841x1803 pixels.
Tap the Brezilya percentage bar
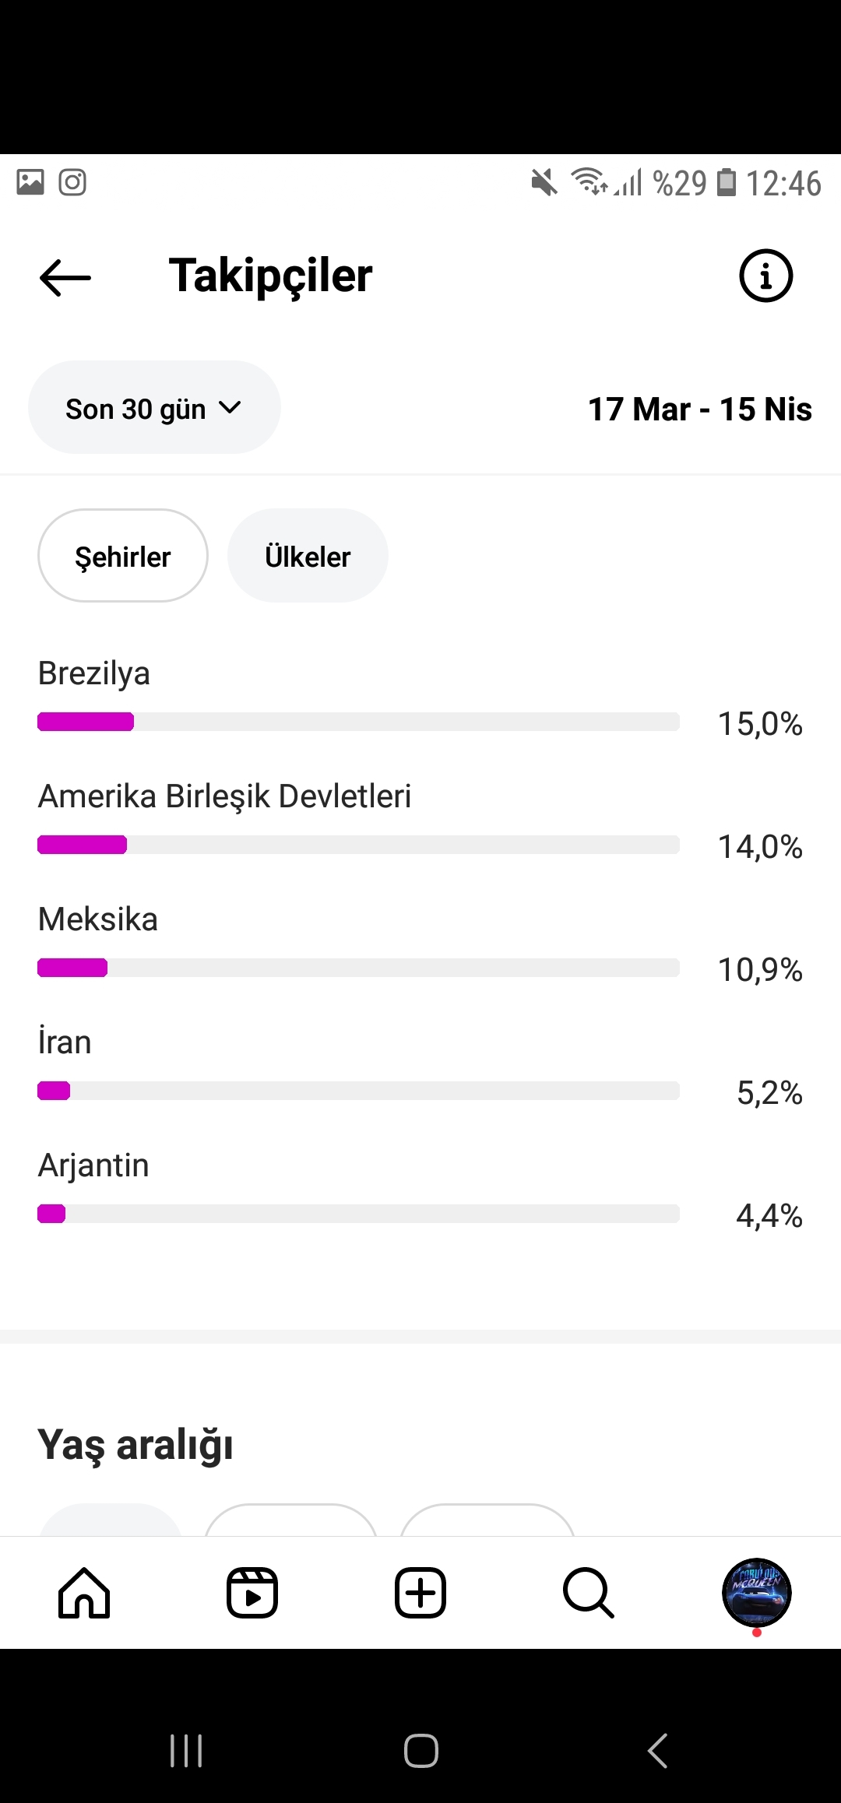click(358, 722)
